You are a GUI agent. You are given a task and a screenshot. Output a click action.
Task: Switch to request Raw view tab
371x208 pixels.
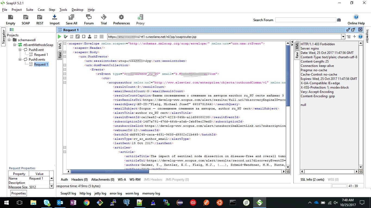pos(60,55)
